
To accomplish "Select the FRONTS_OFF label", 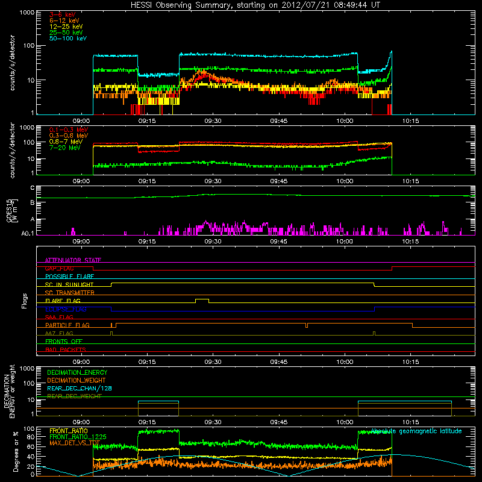I will click(64, 342).
